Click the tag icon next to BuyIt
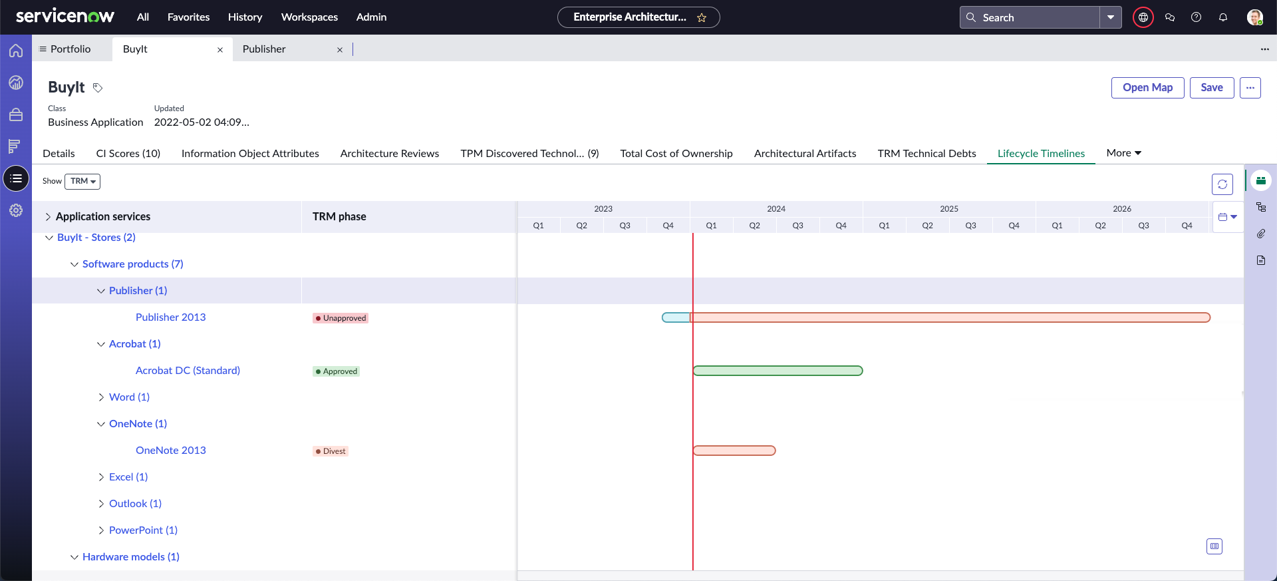The width and height of the screenshot is (1277, 581). pyautogui.click(x=98, y=88)
